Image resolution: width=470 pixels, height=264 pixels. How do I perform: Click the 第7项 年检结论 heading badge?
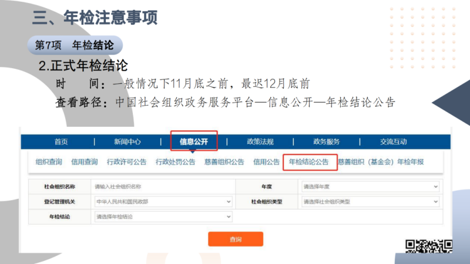click(x=75, y=45)
